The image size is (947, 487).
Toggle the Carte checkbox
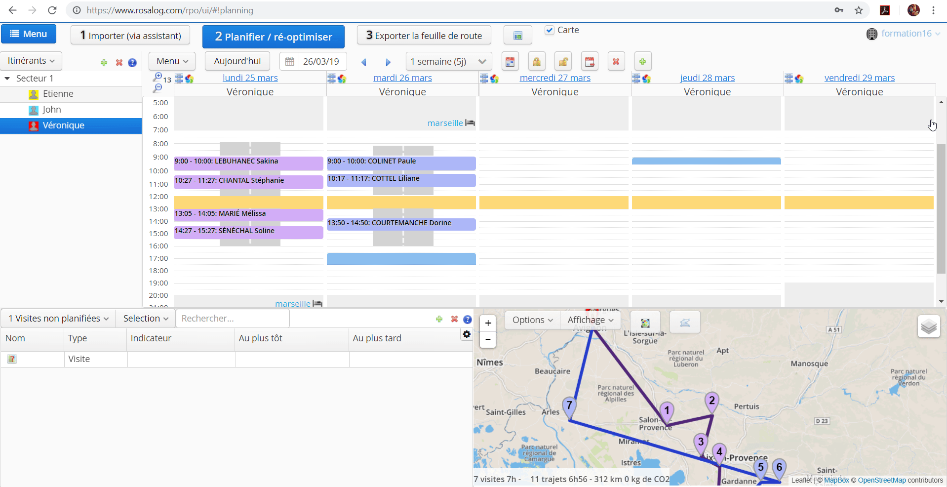pyautogui.click(x=550, y=31)
